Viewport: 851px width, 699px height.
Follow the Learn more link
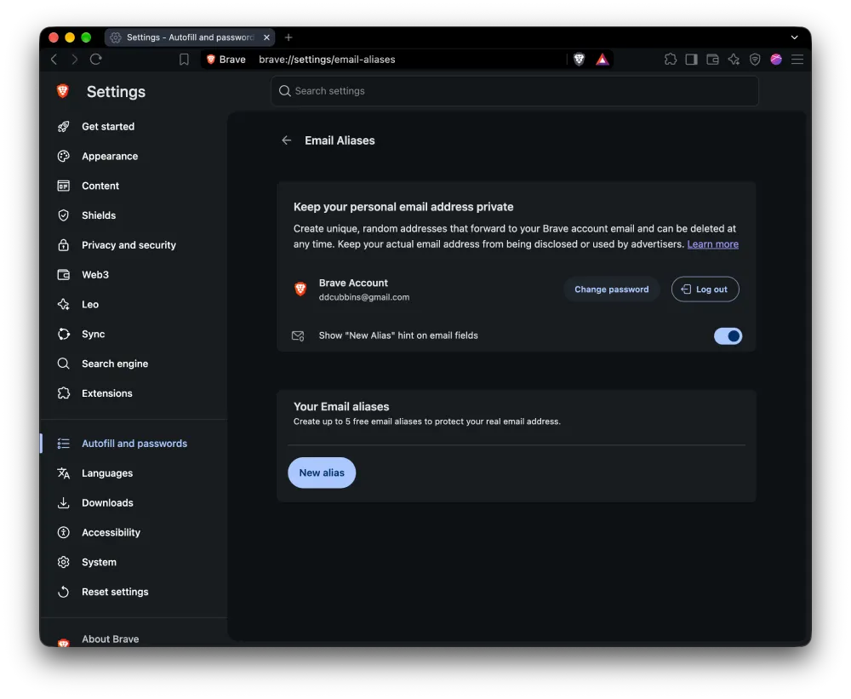pyautogui.click(x=712, y=244)
